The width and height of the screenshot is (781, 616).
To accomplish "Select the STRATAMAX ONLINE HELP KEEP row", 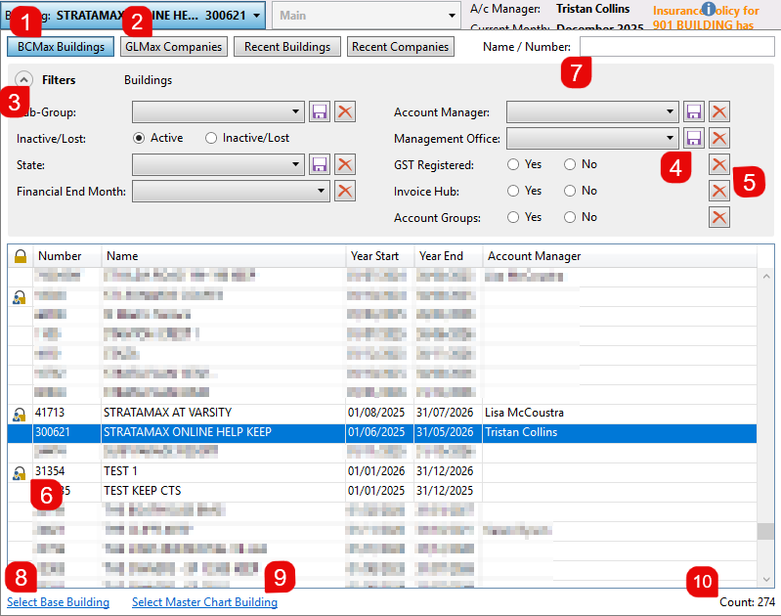I will (382, 432).
